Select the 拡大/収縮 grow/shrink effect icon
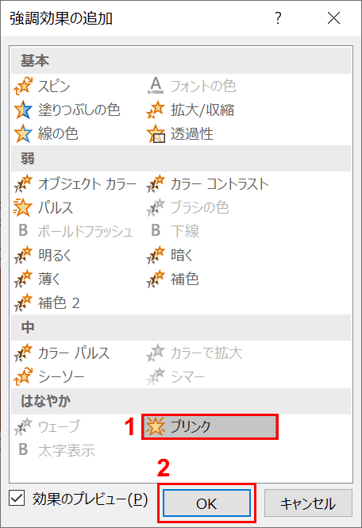Viewport: 362px width, 528px height. [x=156, y=110]
